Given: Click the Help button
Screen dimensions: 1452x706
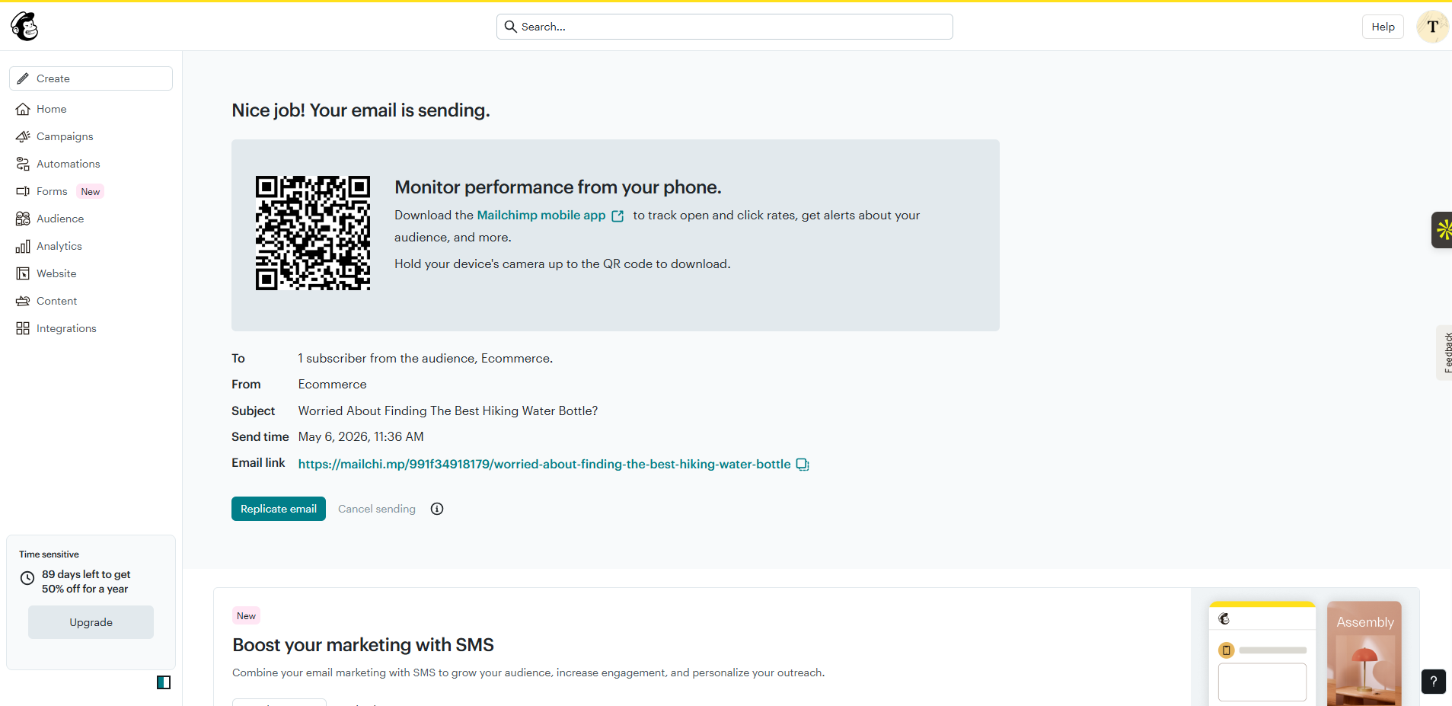Looking at the screenshot, I should 1383,27.
